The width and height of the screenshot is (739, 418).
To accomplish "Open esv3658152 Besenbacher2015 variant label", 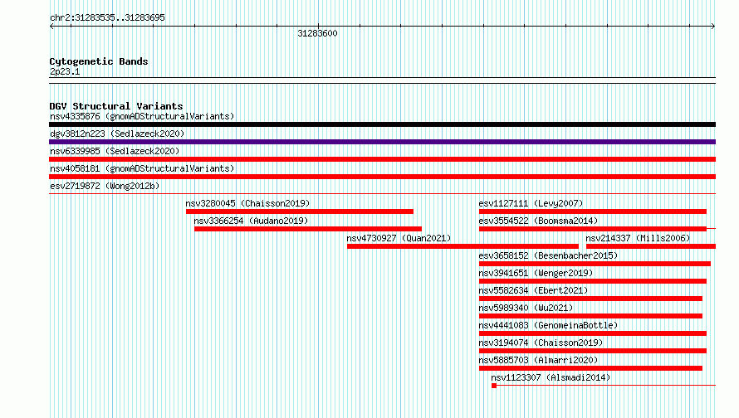I will pyautogui.click(x=548, y=255).
